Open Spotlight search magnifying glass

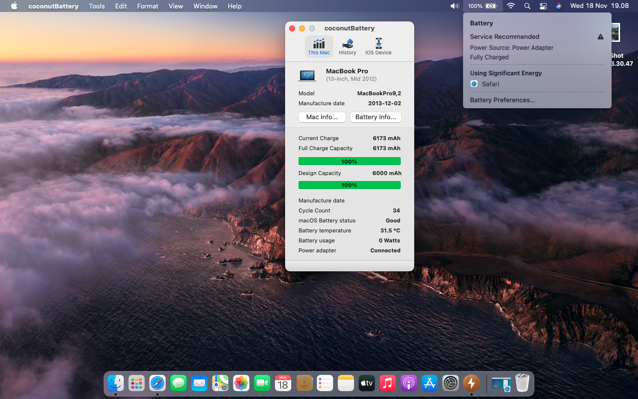527,6
